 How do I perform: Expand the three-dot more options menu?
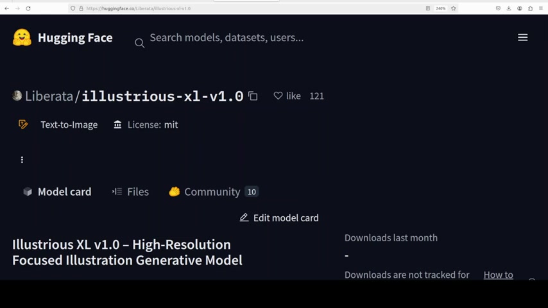pos(22,160)
